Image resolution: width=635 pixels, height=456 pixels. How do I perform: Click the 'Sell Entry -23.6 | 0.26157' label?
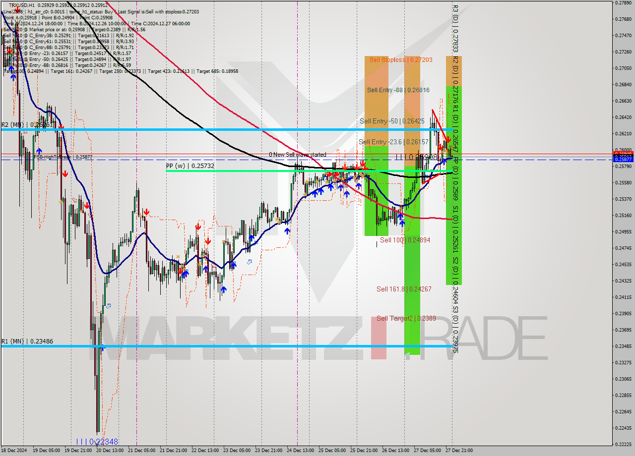point(393,142)
